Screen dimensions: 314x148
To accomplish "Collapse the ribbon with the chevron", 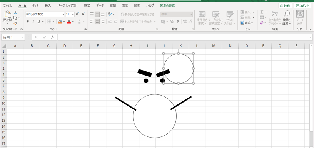I will (311, 29).
